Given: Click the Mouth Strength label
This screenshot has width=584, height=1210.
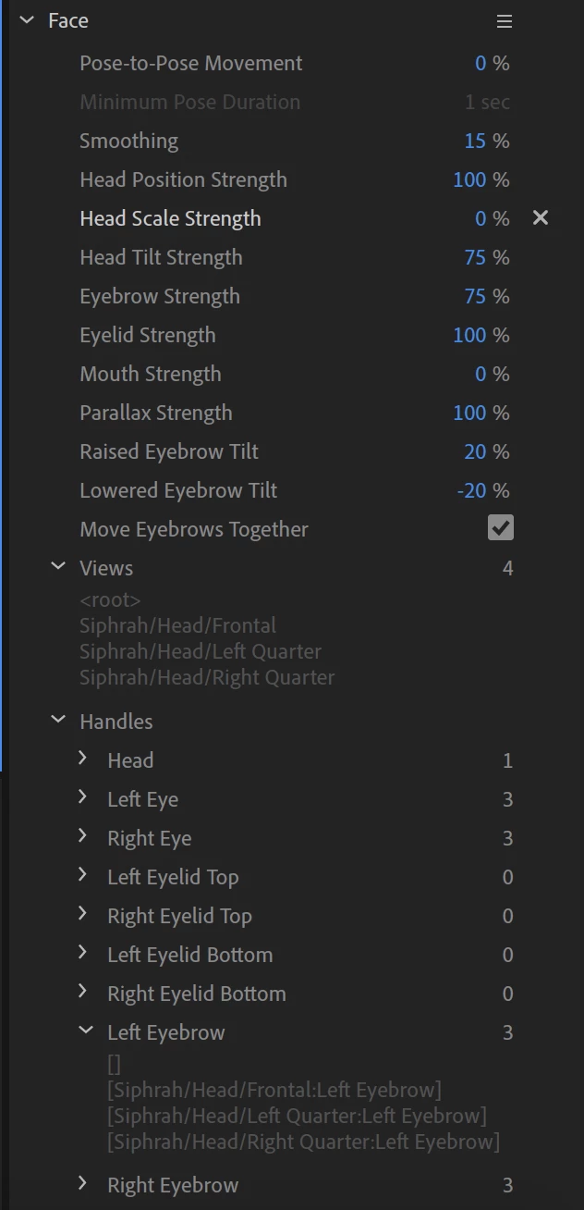Looking at the screenshot, I should pyautogui.click(x=150, y=374).
